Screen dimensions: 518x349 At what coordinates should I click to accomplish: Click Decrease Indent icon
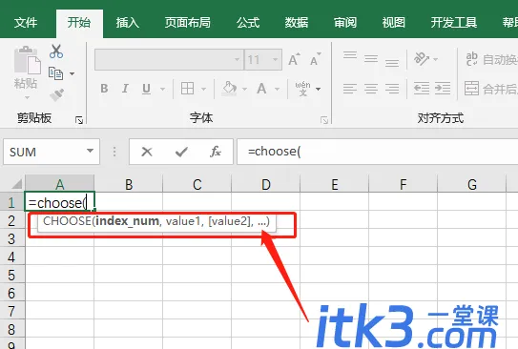click(x=422, y=89)
